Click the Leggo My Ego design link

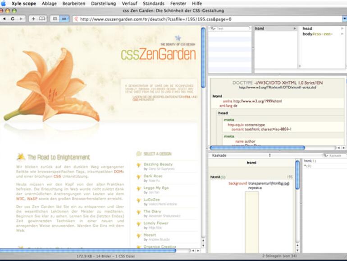click(x=156, y=188)
